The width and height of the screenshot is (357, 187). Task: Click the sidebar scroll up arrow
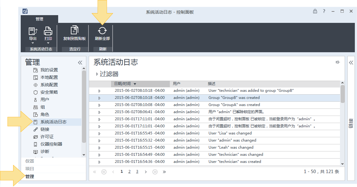tap(84, 68)
